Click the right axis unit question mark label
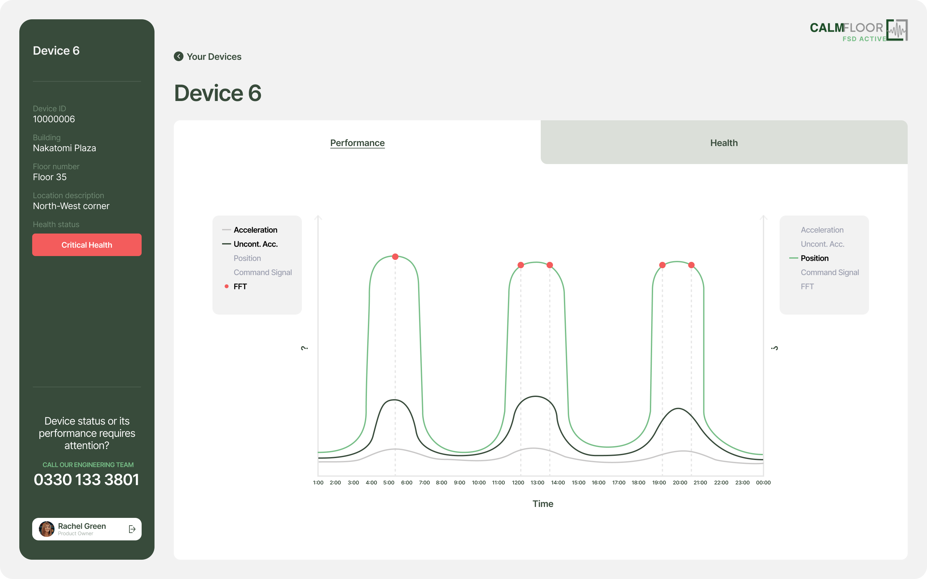 point(774,348)
